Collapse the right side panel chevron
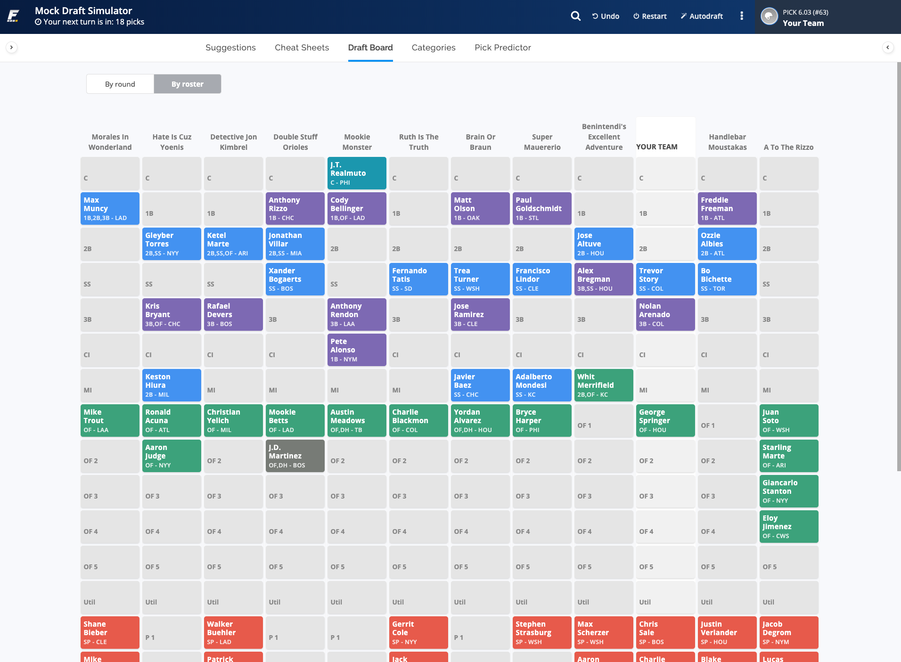 pos(888,47)
